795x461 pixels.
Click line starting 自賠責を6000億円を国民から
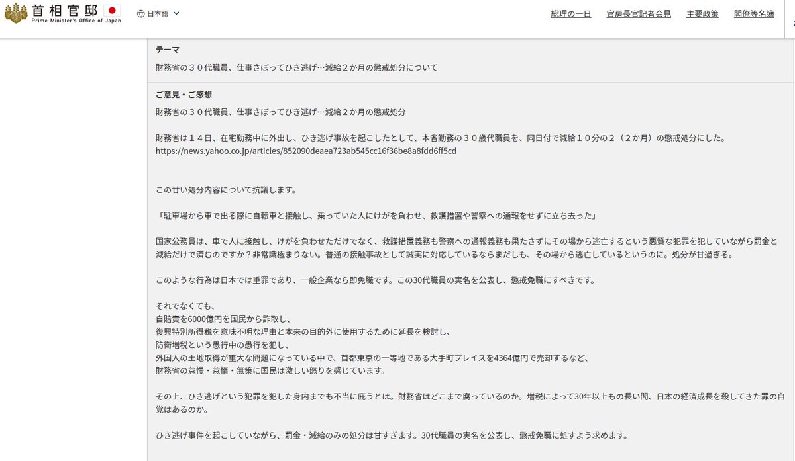coord(224,319)
